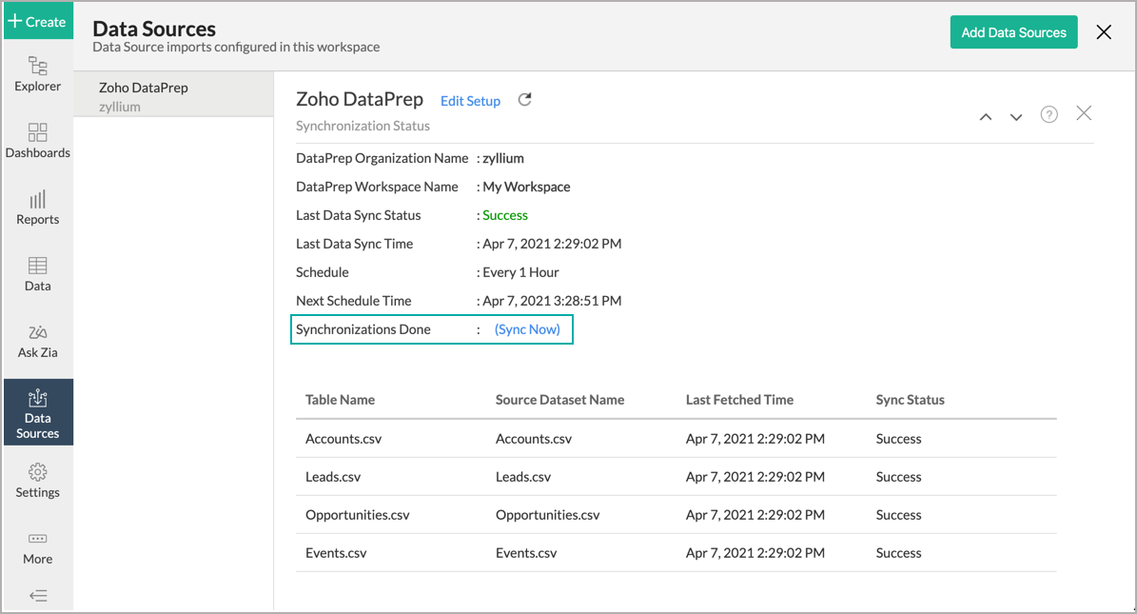Select Accounts.csv in Table Name column

tap(343, 438)
